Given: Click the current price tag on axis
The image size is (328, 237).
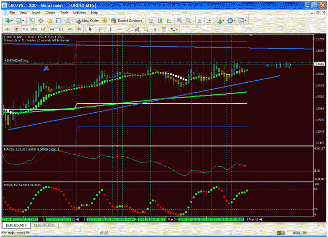Looking at the screenshot, I should coord(320,64).
